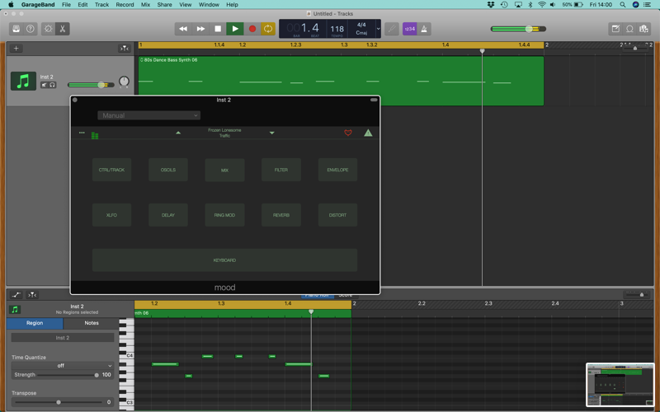The height and width of the screenshot is (412, 660).
Task: Expand the Manual preset dropdown
Action: pyautogui.click(x=149, y=115)
